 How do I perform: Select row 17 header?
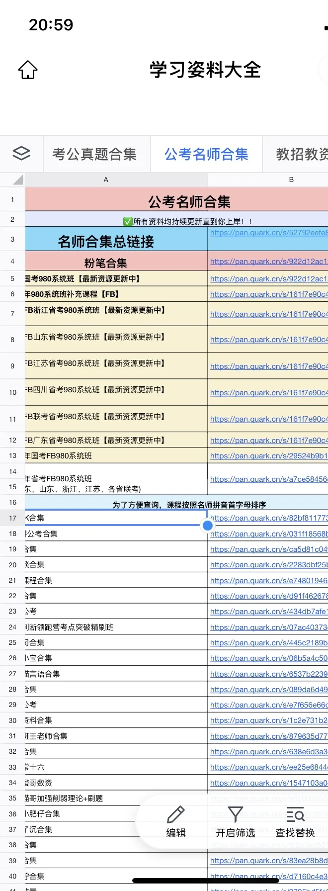[12, 518]
